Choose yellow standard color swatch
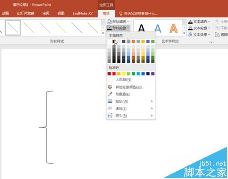This screenshot has height=179, width=228. 124,74
